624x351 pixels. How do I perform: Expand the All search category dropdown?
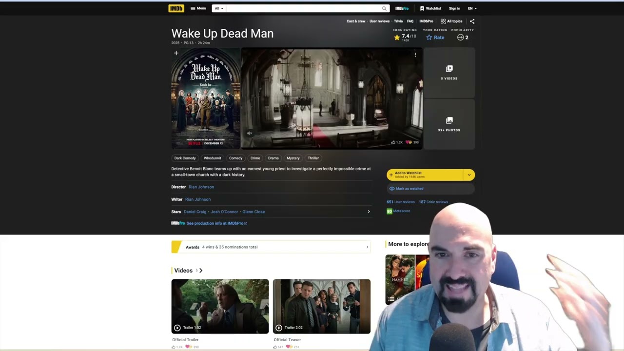pos(219,8)
